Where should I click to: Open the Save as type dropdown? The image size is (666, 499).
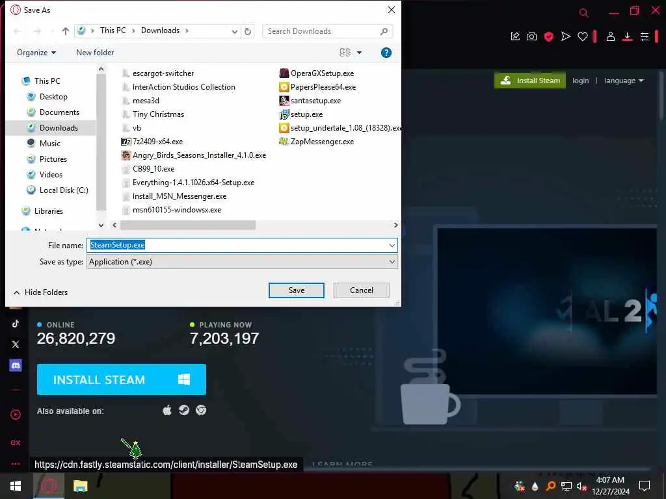tap(242, 262)
